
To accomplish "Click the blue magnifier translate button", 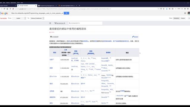I will point(66,13).
